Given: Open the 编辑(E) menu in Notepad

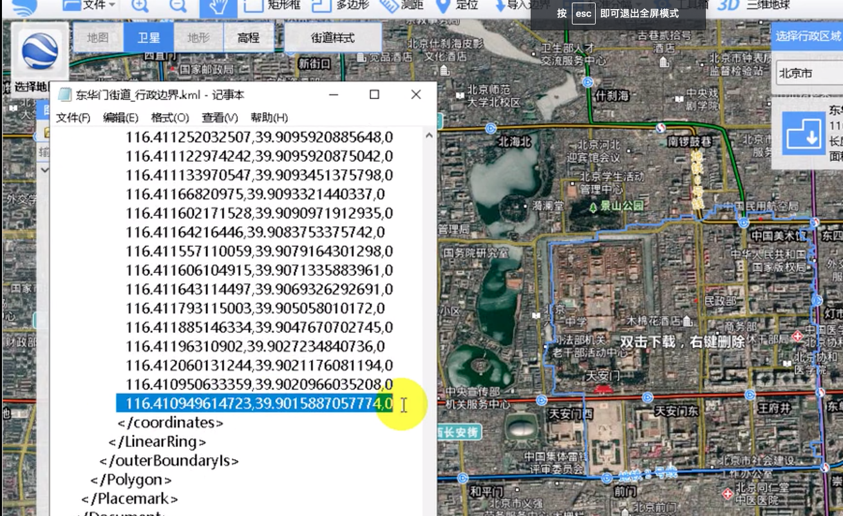Looking at the screenshot, I should pos(120,117).
